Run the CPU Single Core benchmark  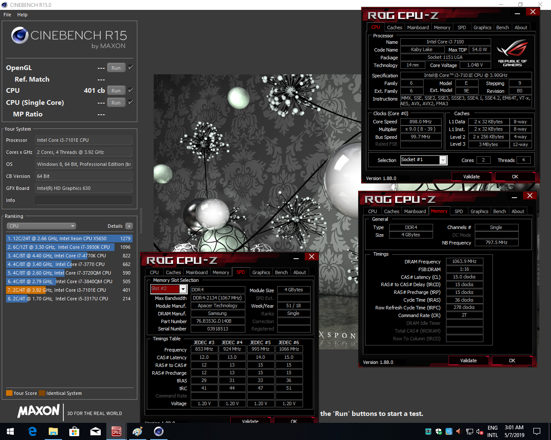click(116, 103)
